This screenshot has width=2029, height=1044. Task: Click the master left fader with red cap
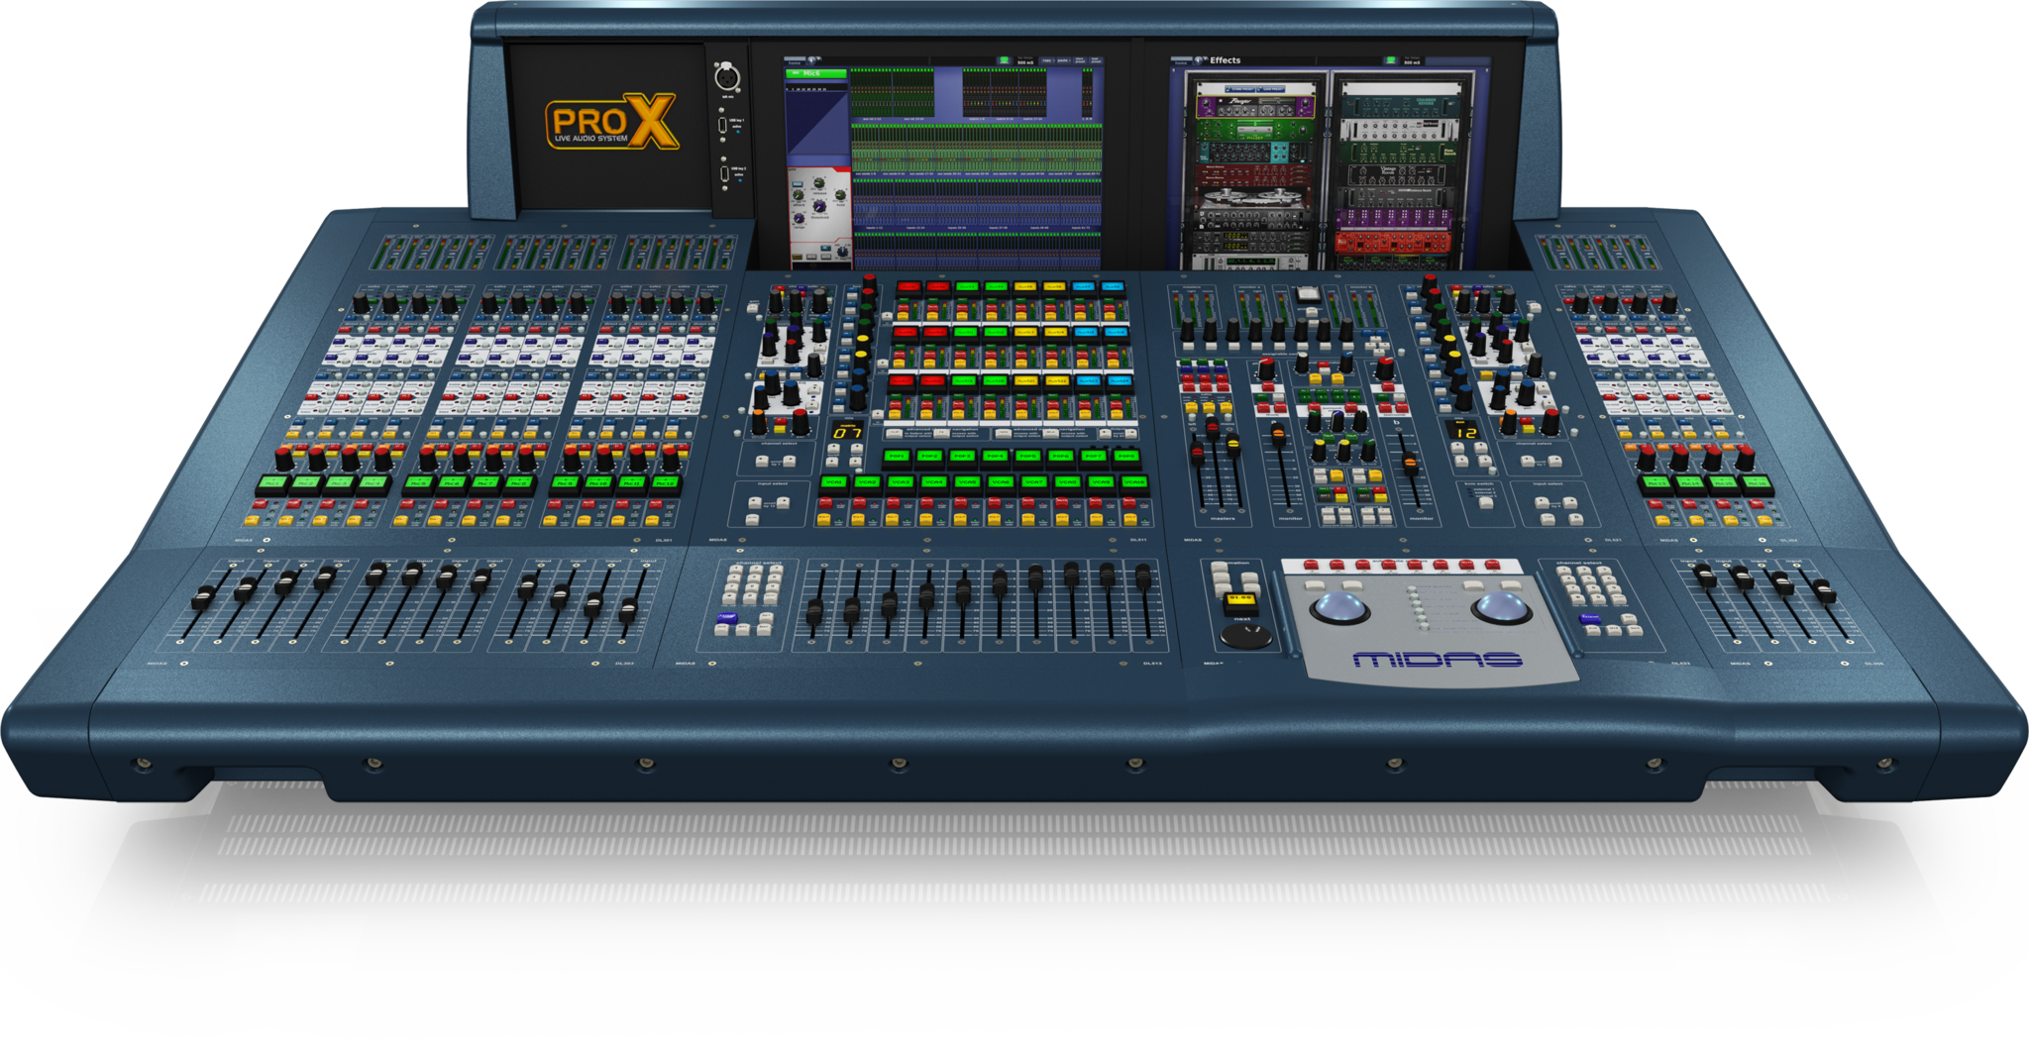[x=1197, y=453]
